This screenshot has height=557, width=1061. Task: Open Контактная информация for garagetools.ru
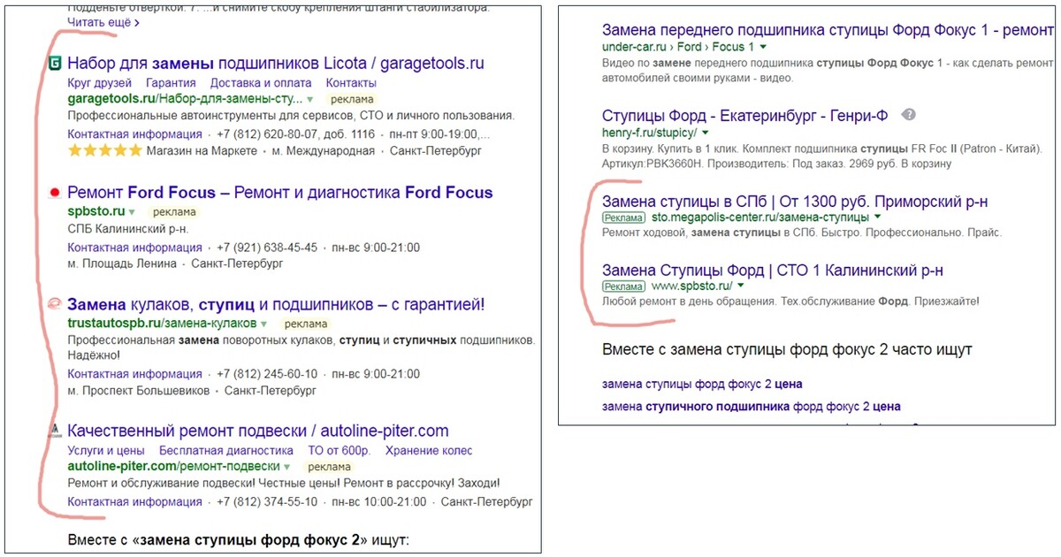[134, 134]
